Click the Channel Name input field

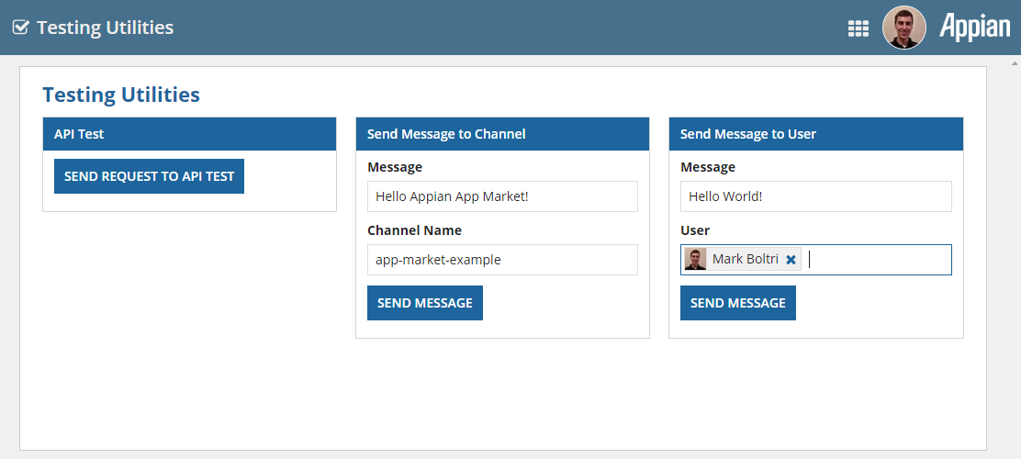click(x=501, y=260)
